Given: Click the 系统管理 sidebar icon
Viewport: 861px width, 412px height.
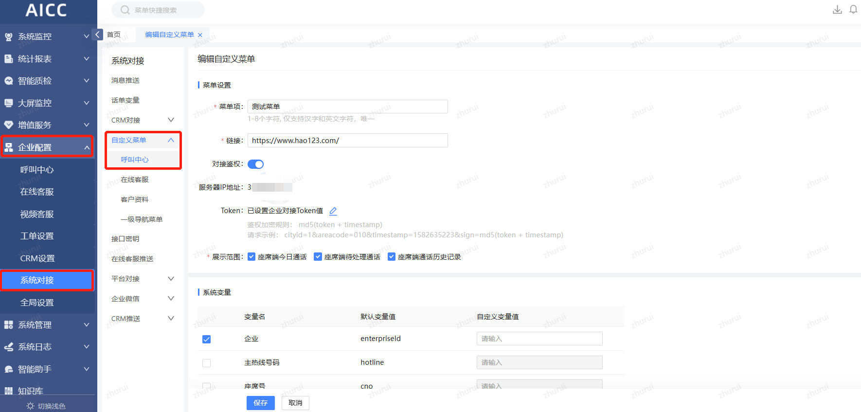Looking at the screenshot, I should point(9,325).
